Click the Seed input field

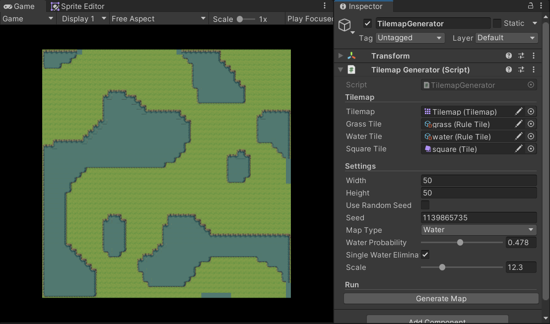479,218
